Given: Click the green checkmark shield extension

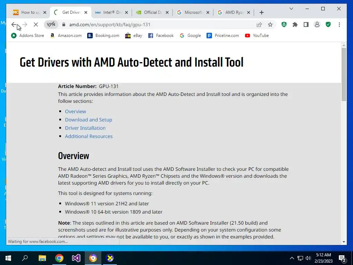Looking at the screenshot, I should [328, 24].
